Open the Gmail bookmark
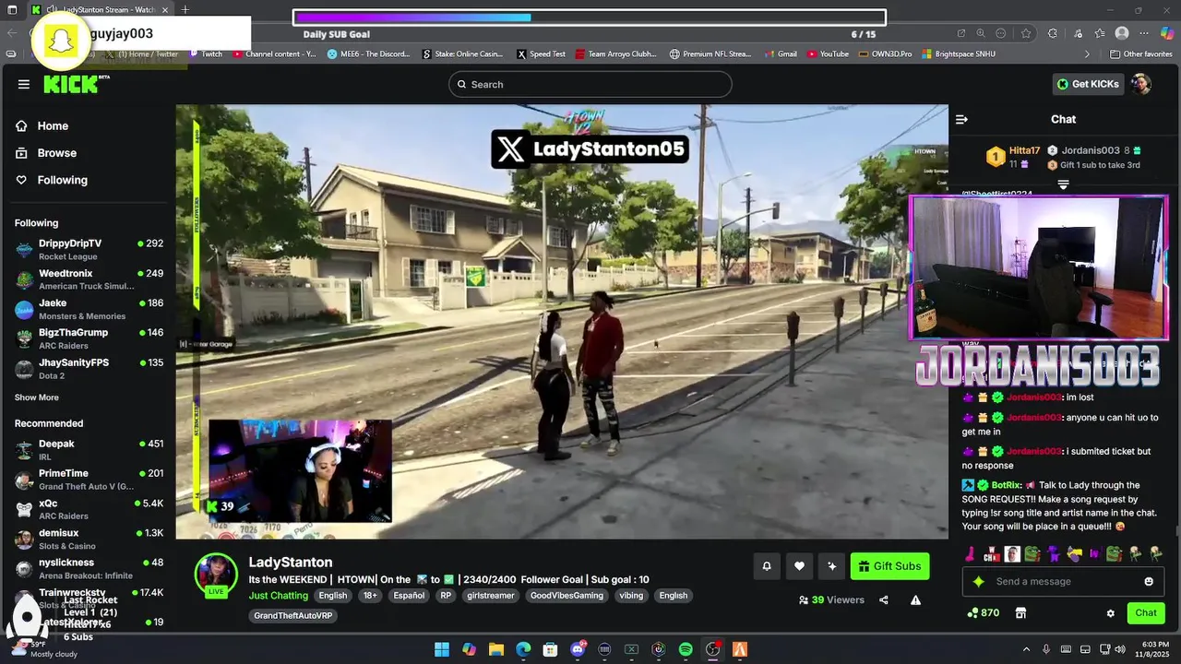 point(780,54)
